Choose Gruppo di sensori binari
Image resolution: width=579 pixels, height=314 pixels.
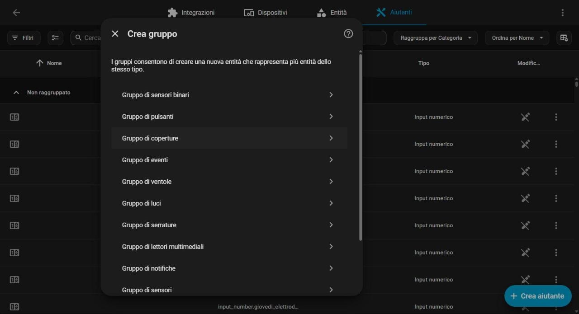(229, 95)
